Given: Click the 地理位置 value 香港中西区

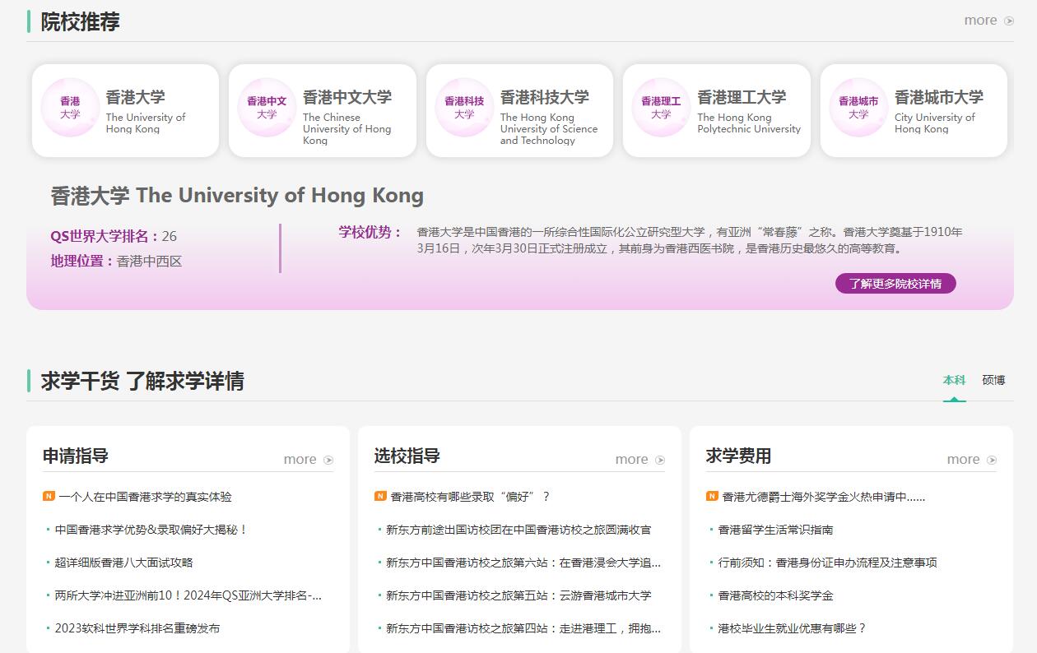Looking at the screenshot, I should [x=149, y=261].
